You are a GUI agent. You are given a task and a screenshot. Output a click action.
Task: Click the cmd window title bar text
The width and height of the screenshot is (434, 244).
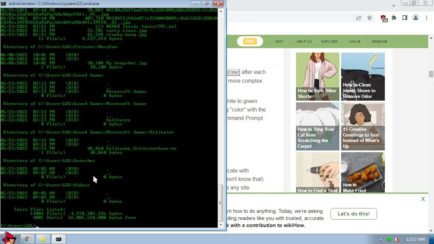[x=54, y=4]
